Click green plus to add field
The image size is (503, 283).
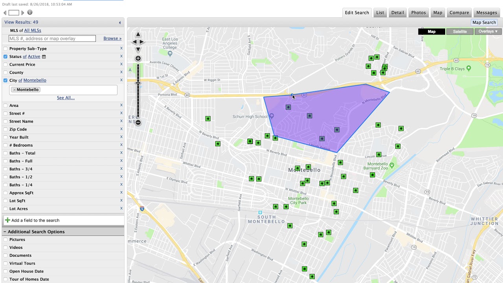pyautogui.click(x=7, y=220)
